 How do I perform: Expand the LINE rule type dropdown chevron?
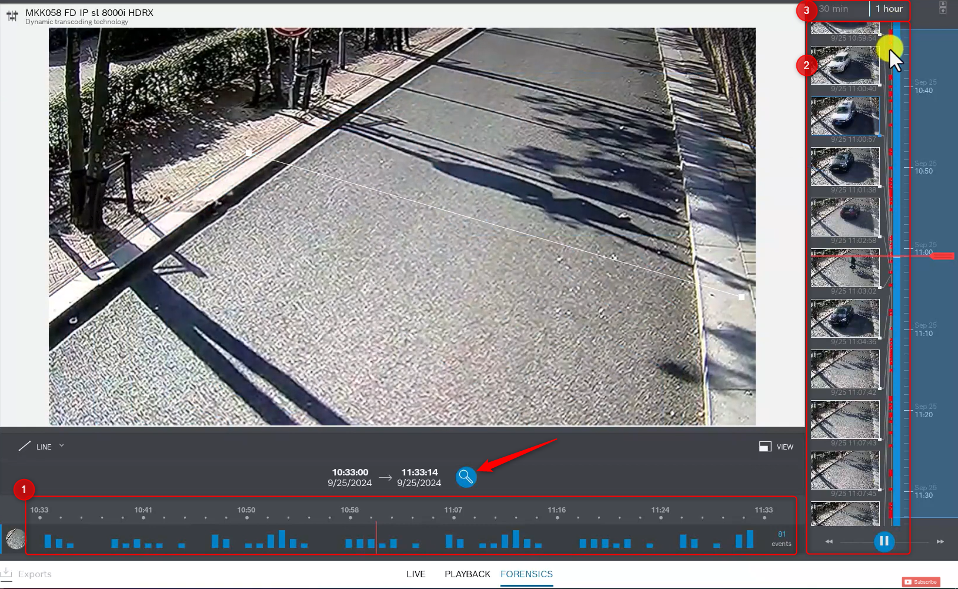point(62,446)
